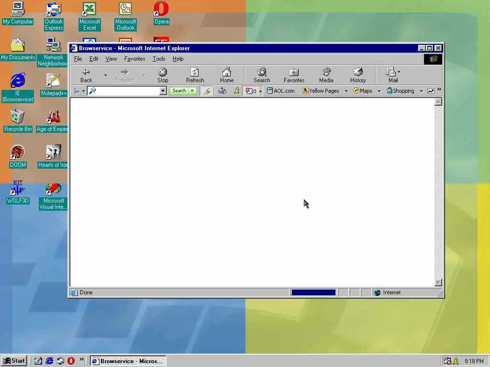The image size is (490, 367).
Task: Select the DOOM desktop shortcut
Action: pyautogui.click(x=18, y=156)
